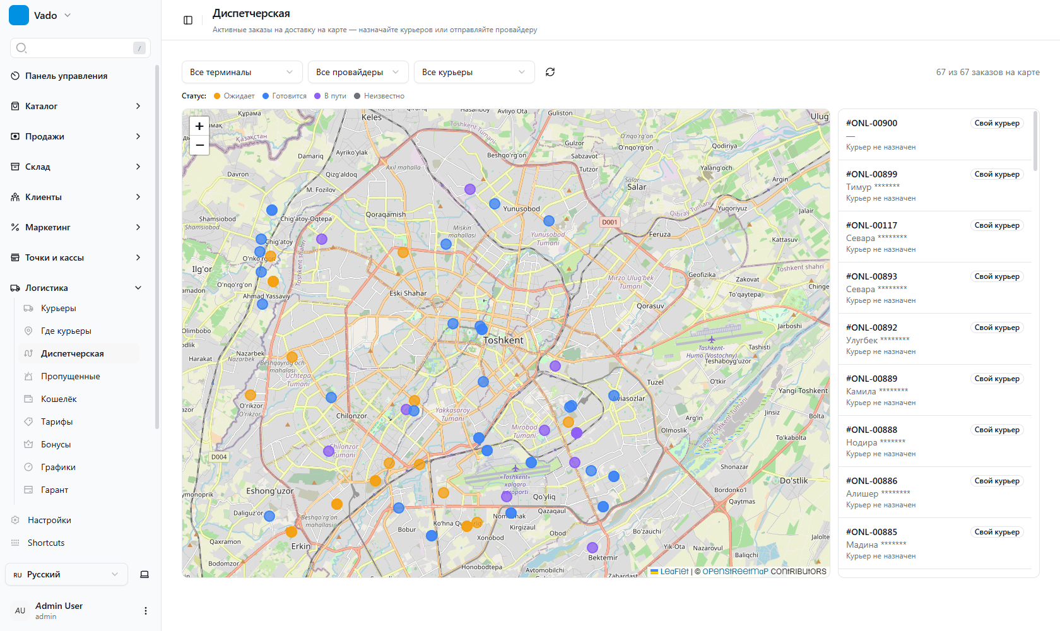Open the Панель управления dashboard icon
The width and height of the screenshot is (1060, 631).
point(15,76)
